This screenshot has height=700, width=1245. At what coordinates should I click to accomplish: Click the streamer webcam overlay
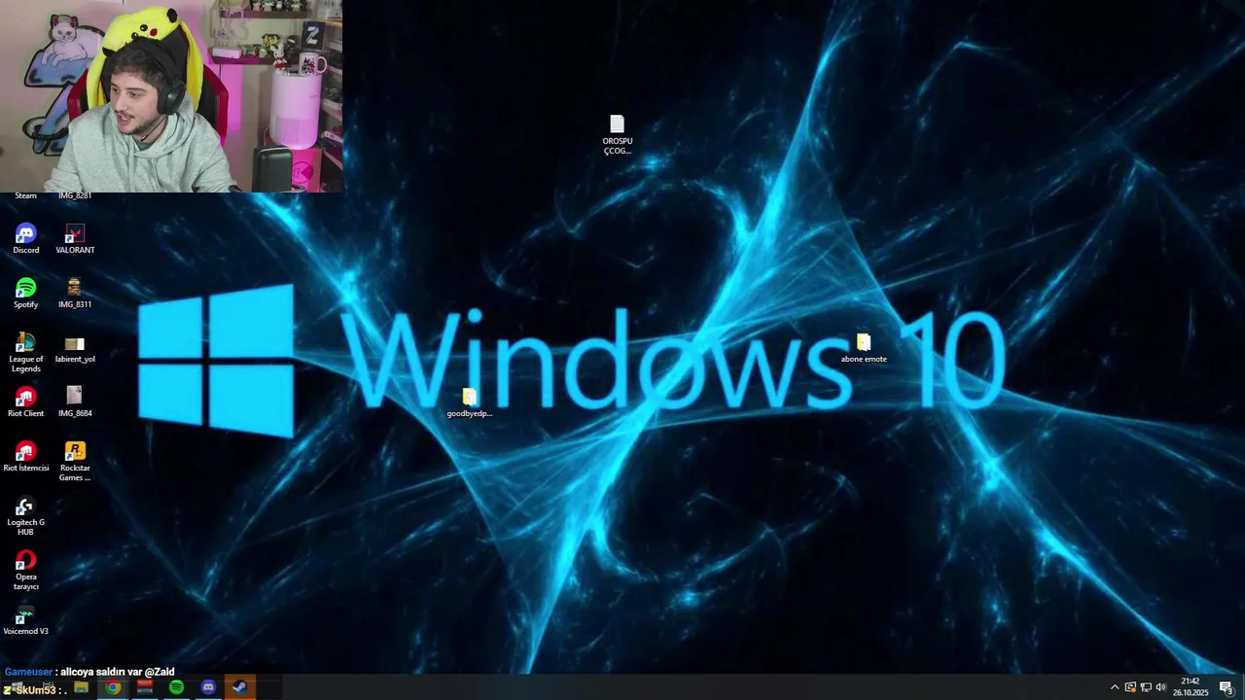[x=171, y=95]
